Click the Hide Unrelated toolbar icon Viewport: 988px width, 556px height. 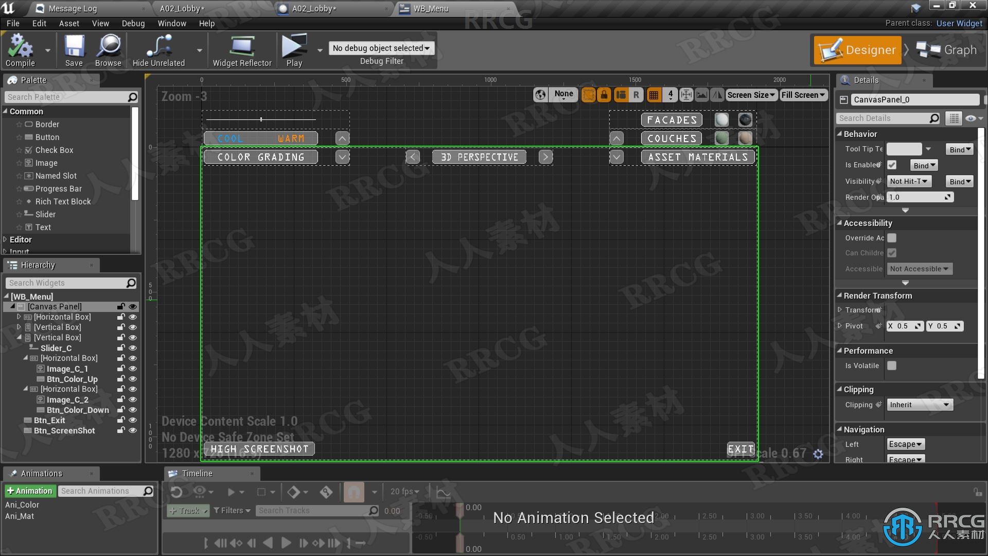pyautogui.click(x=158, y=50)
